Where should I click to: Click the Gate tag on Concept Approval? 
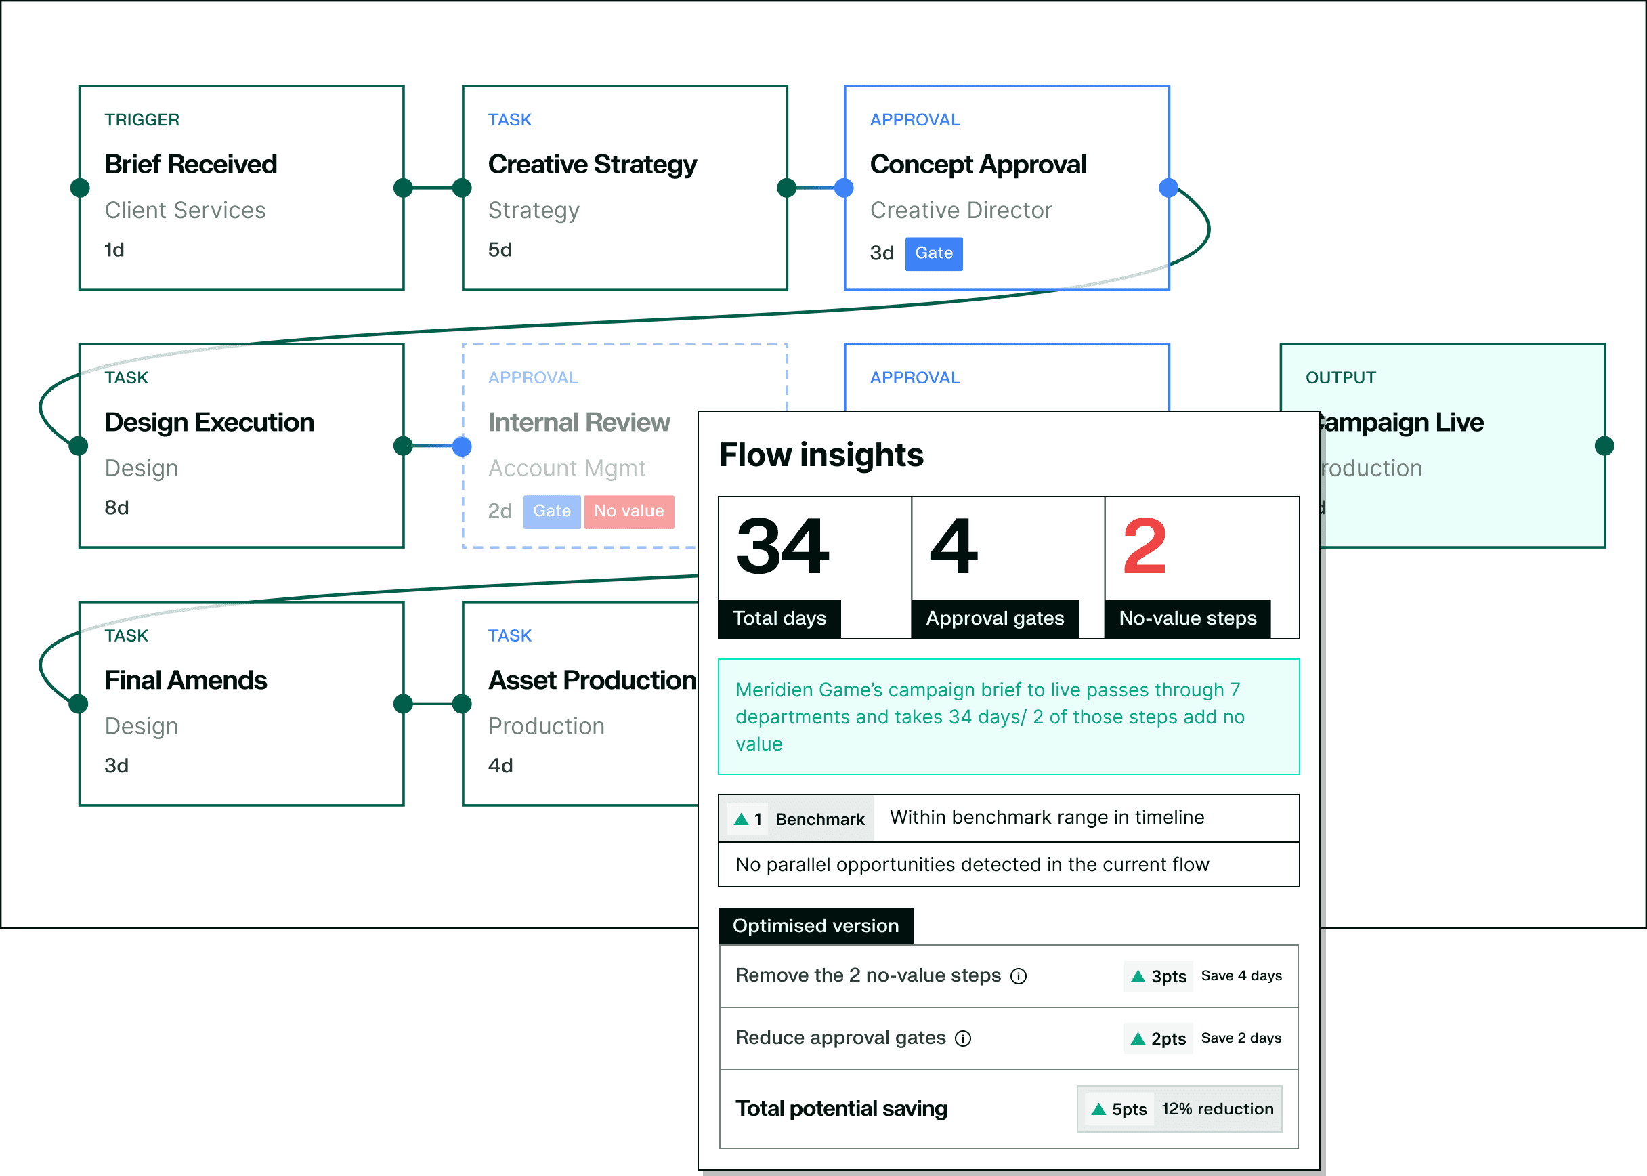point(933,253)
